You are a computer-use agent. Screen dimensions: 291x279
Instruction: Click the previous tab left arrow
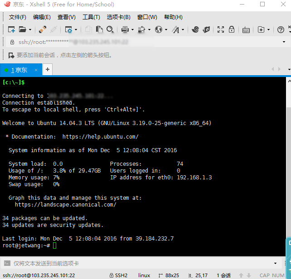click(272, 69)
